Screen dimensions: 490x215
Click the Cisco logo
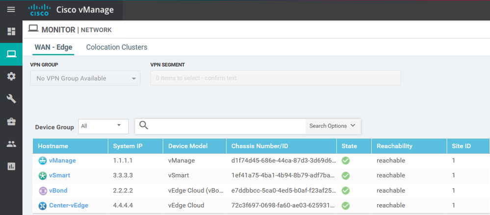click(39, 10)
